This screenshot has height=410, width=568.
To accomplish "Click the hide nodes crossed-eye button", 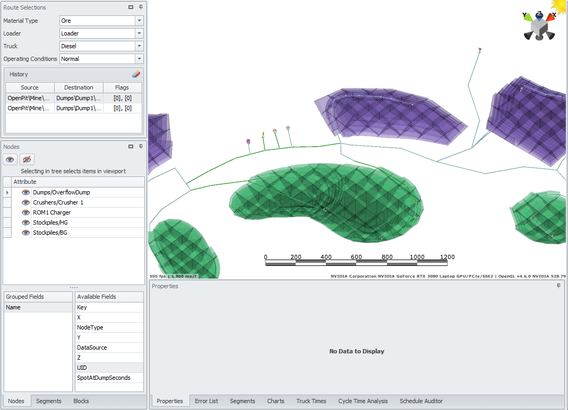I will [27, 159].
